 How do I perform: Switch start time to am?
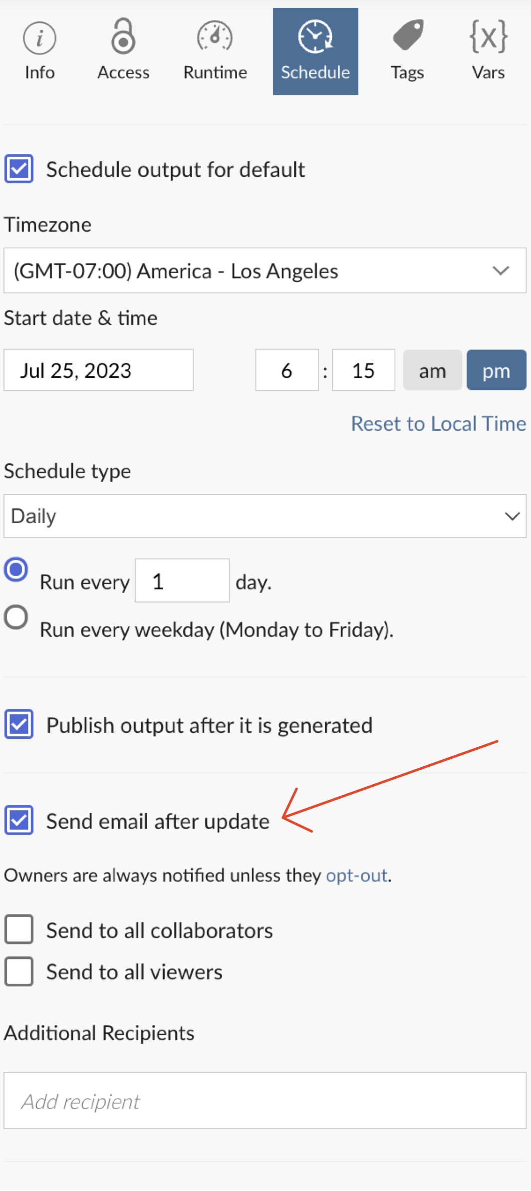(432, 370)
